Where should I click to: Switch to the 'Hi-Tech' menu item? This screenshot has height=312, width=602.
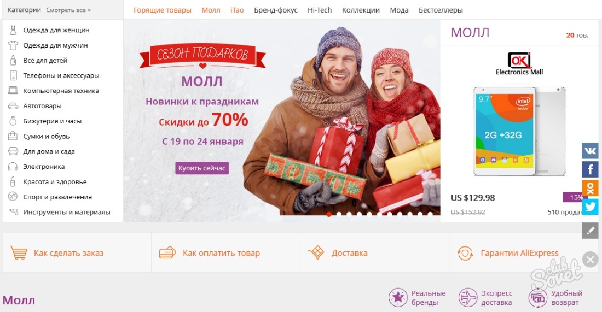coord(320,10)
